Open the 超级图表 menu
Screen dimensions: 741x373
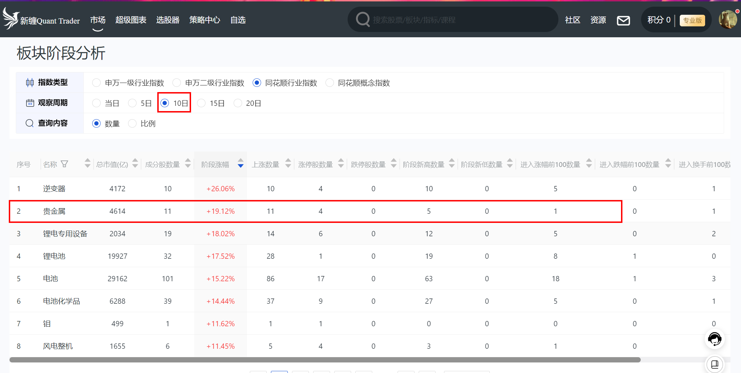tap(131, 20)
